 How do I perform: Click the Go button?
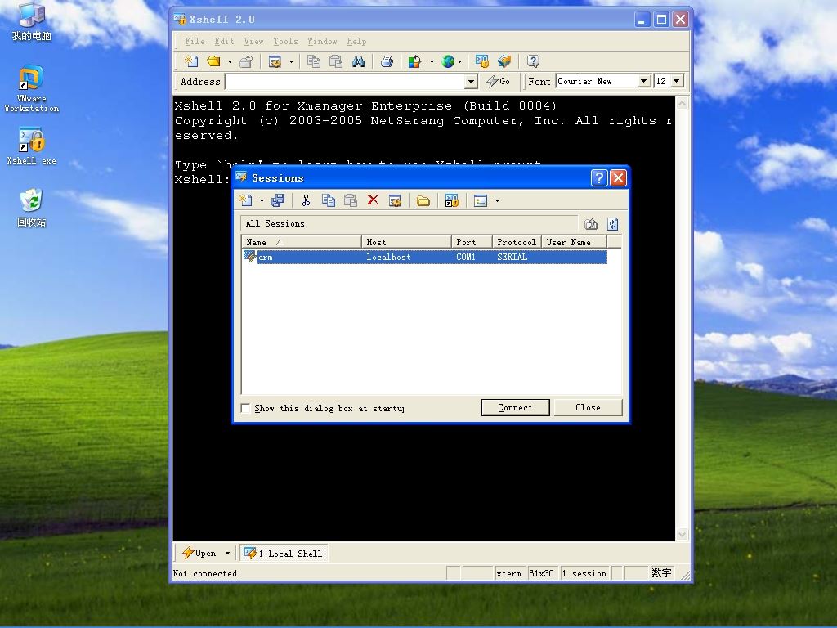[x=499, y=81]
